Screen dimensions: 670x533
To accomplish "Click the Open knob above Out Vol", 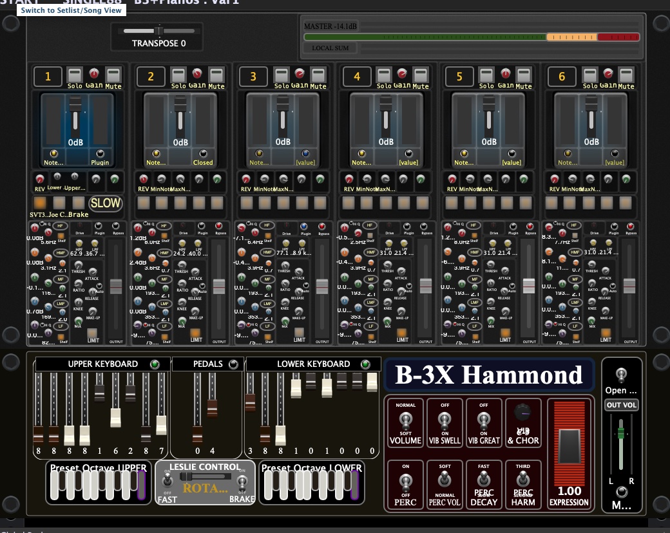I will tap(621, 375).
